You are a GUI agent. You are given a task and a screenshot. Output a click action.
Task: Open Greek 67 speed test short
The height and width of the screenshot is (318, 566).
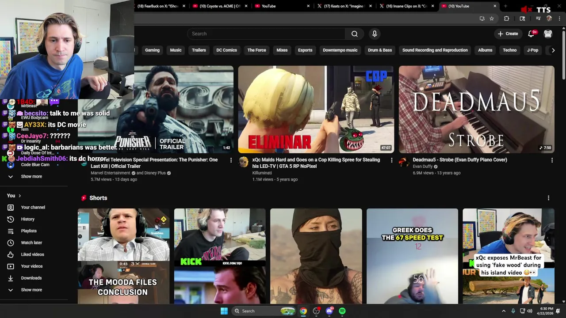412,256
